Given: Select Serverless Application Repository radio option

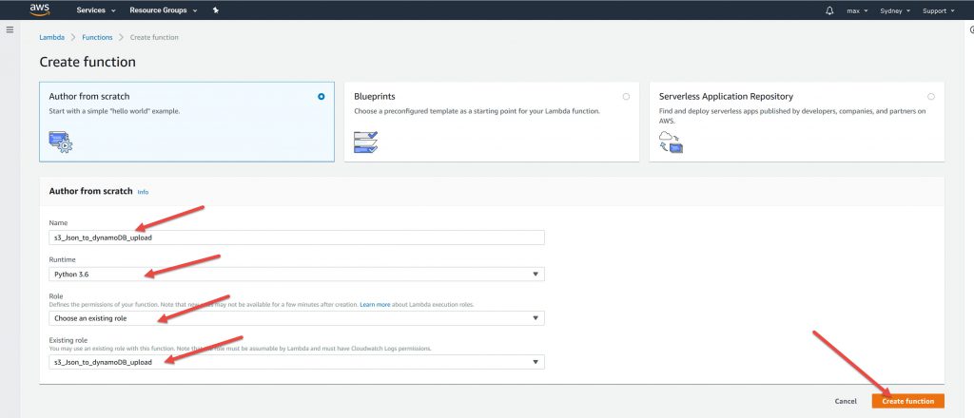Looking at the screenshot, I should [x=930, y=96].
